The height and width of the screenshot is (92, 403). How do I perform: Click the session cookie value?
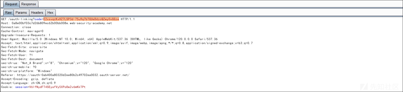(x=57, y=87)
